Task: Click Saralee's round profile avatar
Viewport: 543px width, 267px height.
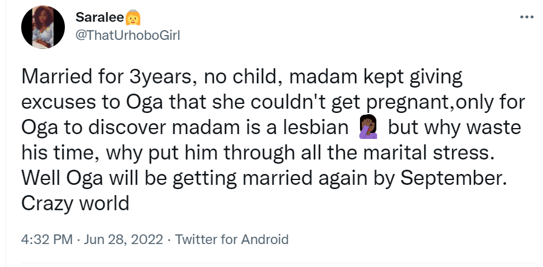Action: click(43, 27)
